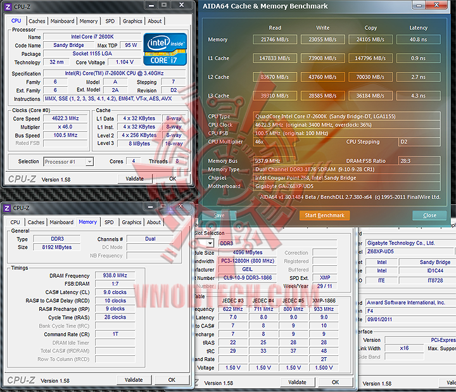
Task: Click the link width x16 field
Action: point(404,348)
